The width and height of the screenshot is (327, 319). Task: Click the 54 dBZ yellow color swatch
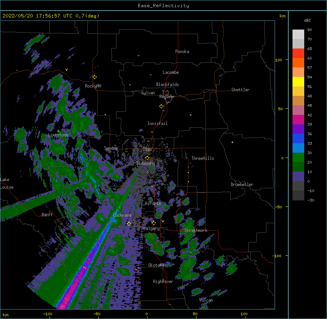tap(298, 81)
